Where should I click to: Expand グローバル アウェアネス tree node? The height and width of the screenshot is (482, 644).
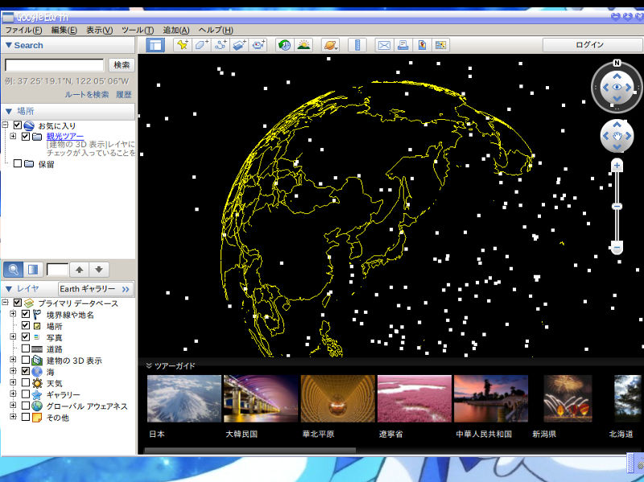[x=13, y=406]
